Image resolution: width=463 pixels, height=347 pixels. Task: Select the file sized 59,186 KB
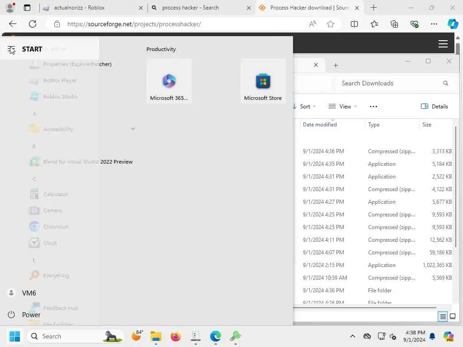pos(373,253)
